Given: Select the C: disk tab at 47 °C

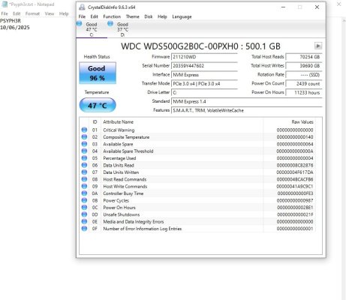Looking at the screenshot, I should click(x=92, y=29).
